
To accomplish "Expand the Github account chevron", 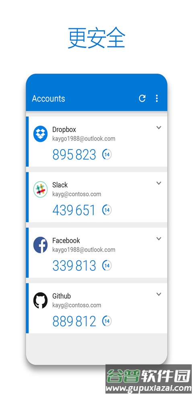I will 158,294.
